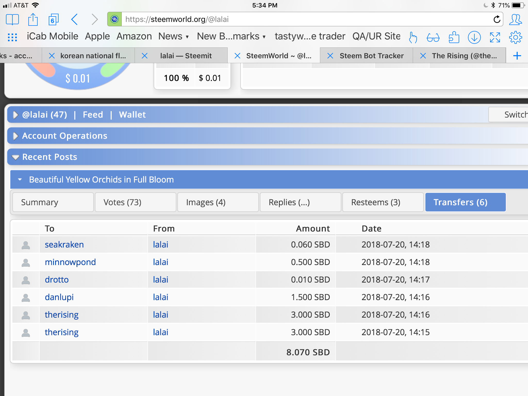Go back with the left arrow
528x396 pixels.
pos(75,20)
